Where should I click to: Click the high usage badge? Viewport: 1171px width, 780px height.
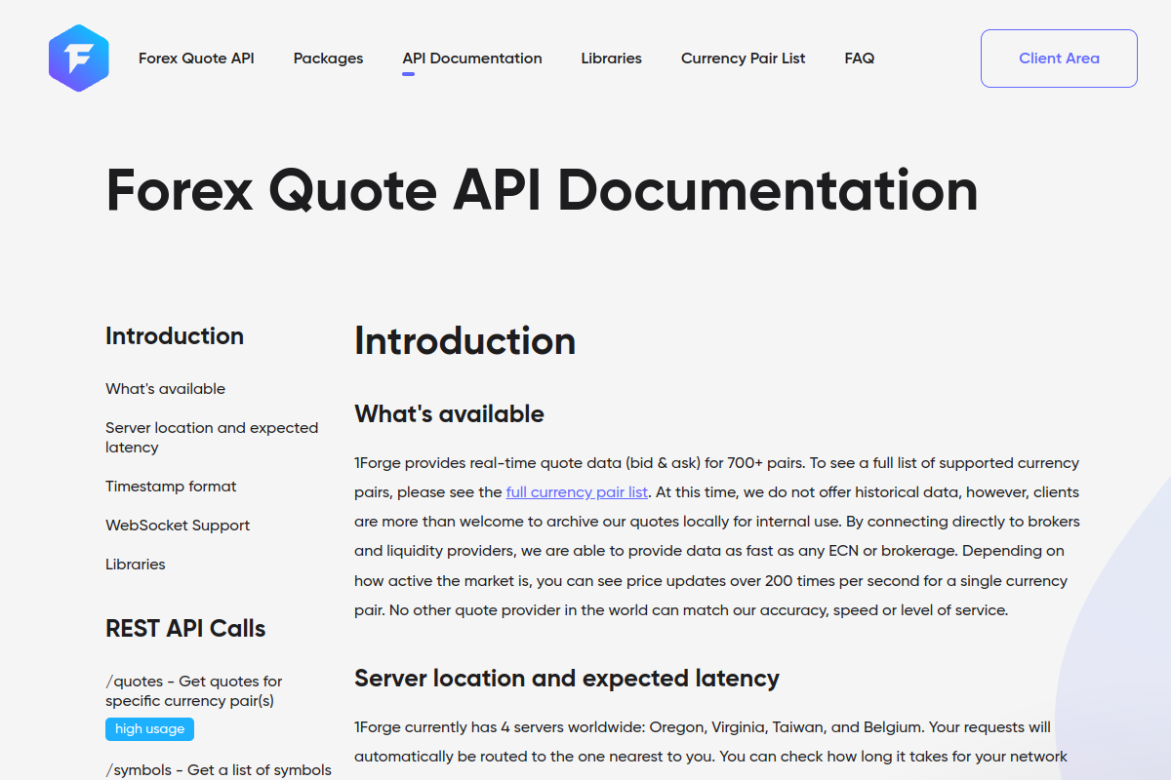[150, 729]
